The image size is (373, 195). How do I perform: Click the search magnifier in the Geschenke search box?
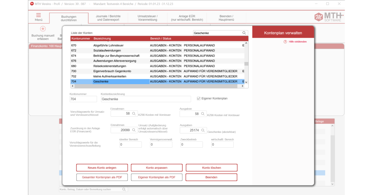pos(244,33)
